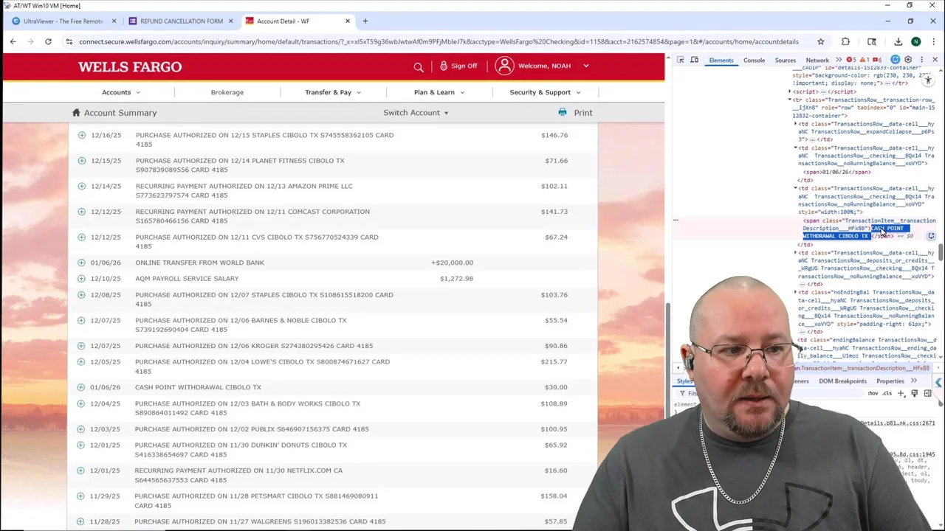Screen dimensions: 945x531
Task: Open DevTools settings gear
Action: pos(908,60)
